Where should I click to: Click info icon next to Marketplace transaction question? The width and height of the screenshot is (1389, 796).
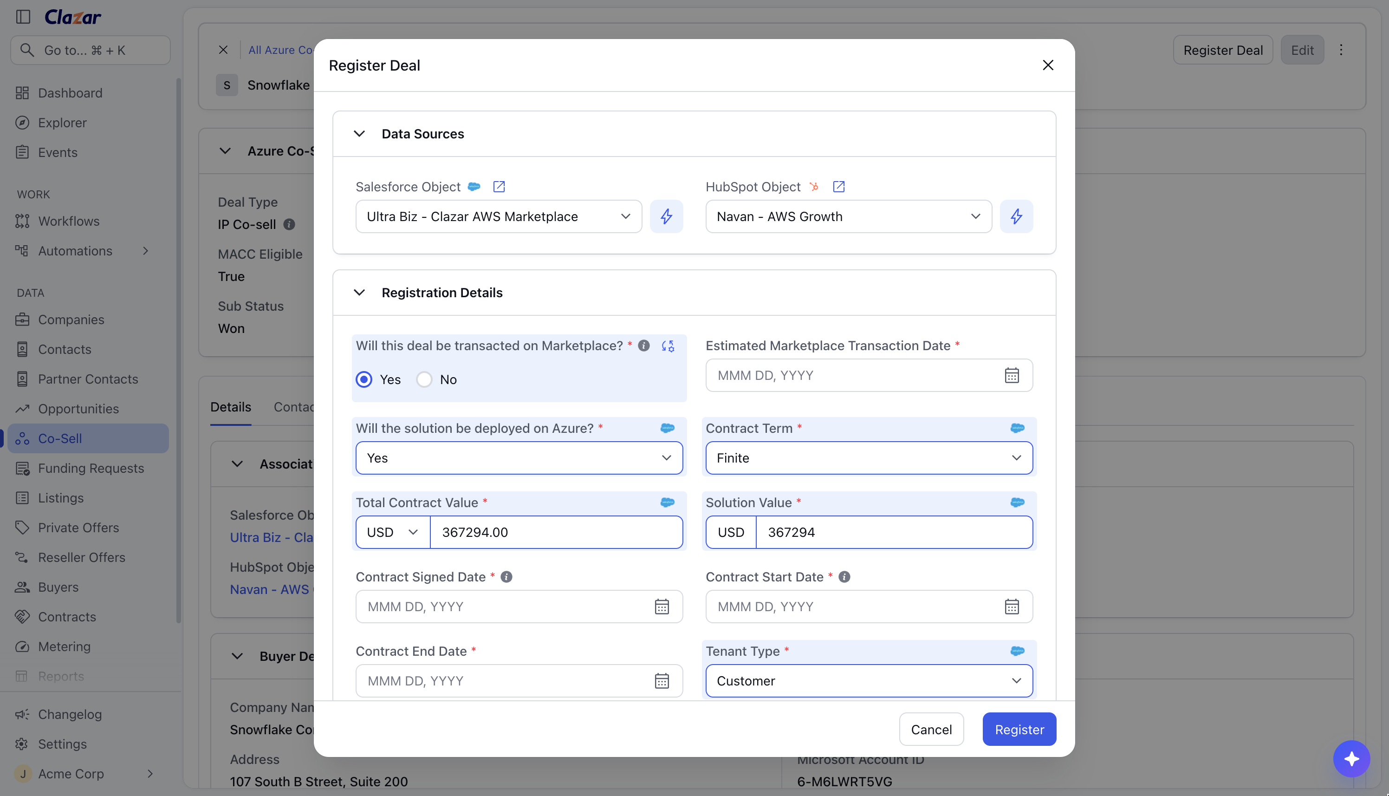[644, 346]
